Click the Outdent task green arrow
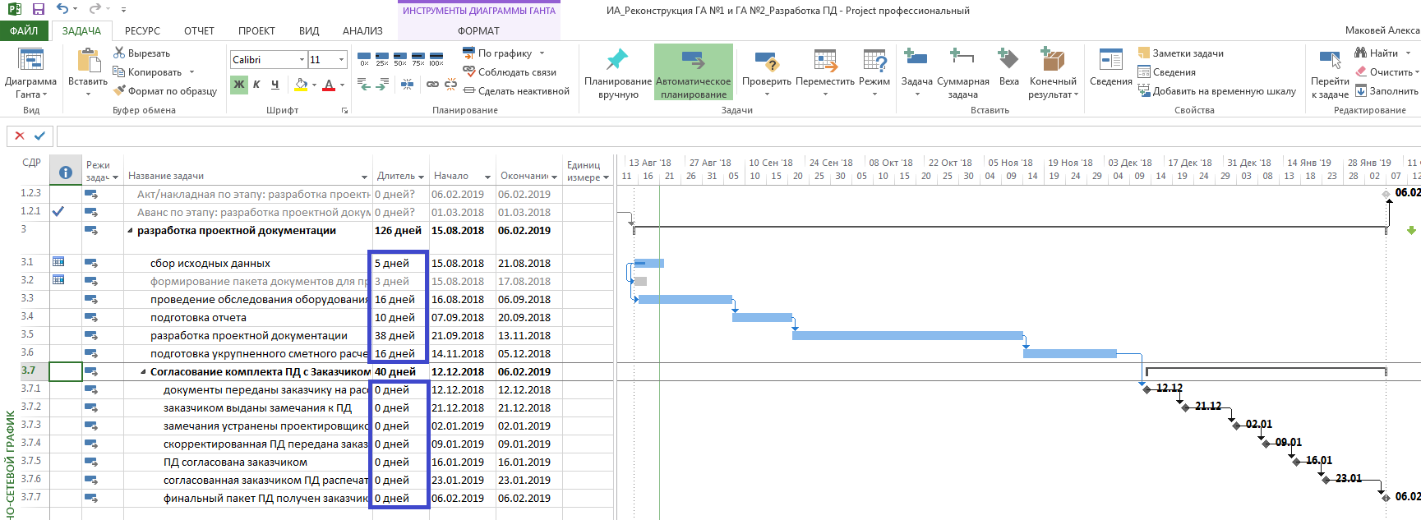The width and height of the screenshot is (1421, 520). tap(364, 84)
